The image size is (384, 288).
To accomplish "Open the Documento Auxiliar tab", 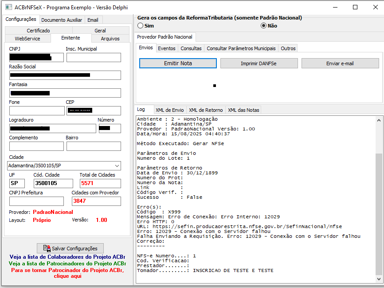I will [x=62, y=20].
